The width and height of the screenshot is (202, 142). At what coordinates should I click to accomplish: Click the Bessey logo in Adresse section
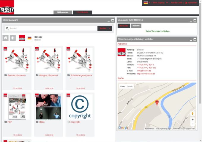[121, 52]
